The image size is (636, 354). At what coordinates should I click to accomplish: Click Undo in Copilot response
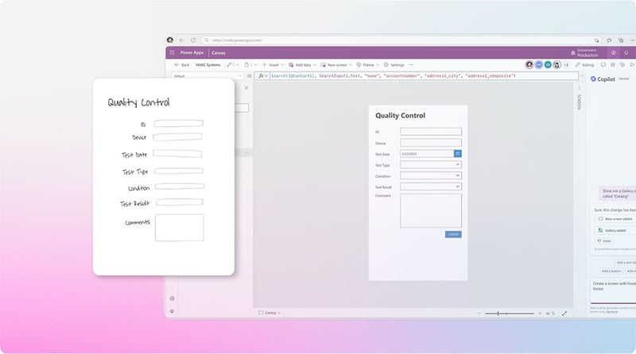(x=604, y=240)
